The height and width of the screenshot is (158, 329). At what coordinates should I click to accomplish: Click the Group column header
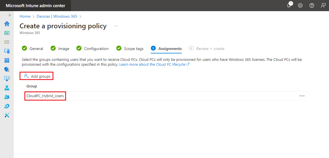point(32,86)
